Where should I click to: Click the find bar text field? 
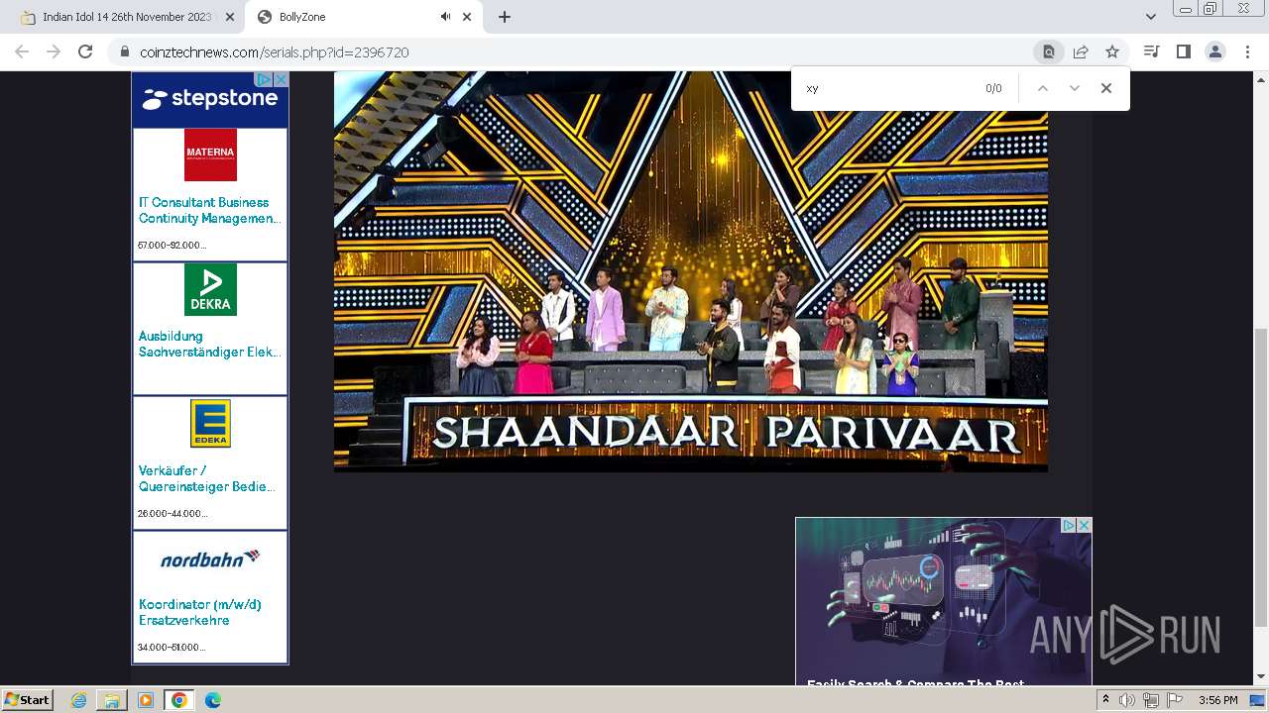pyautogui.click(x=888, y=88)
